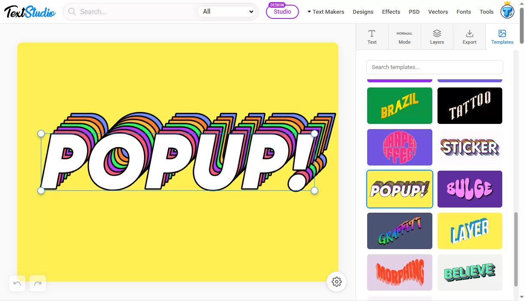
Task: Choose the TATTOO template thumbnail
Action: pos(470,105)
